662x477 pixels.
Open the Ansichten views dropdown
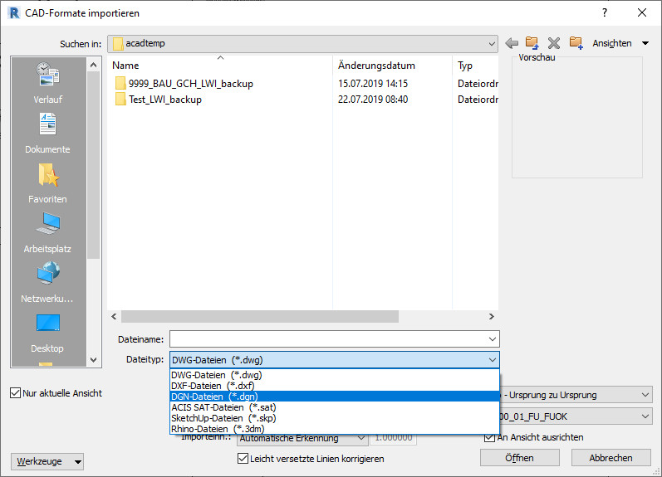pos(623,43)
